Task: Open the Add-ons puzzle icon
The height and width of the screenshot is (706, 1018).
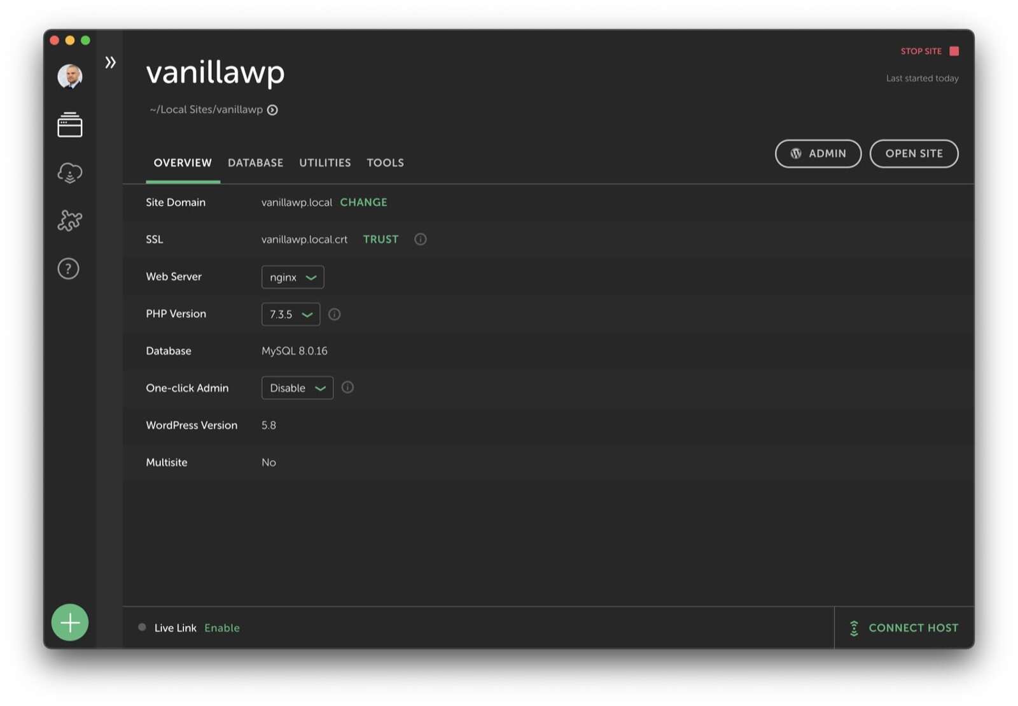Action: (x=69, y=221)
